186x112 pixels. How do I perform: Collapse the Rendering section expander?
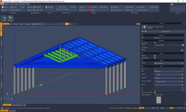click(143, 41)
